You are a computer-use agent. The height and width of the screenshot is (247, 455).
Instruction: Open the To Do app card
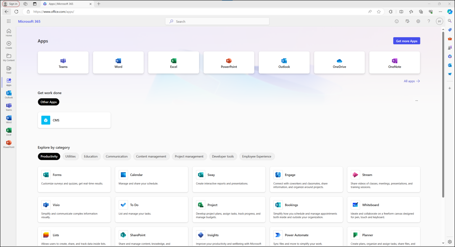[151, 209]
